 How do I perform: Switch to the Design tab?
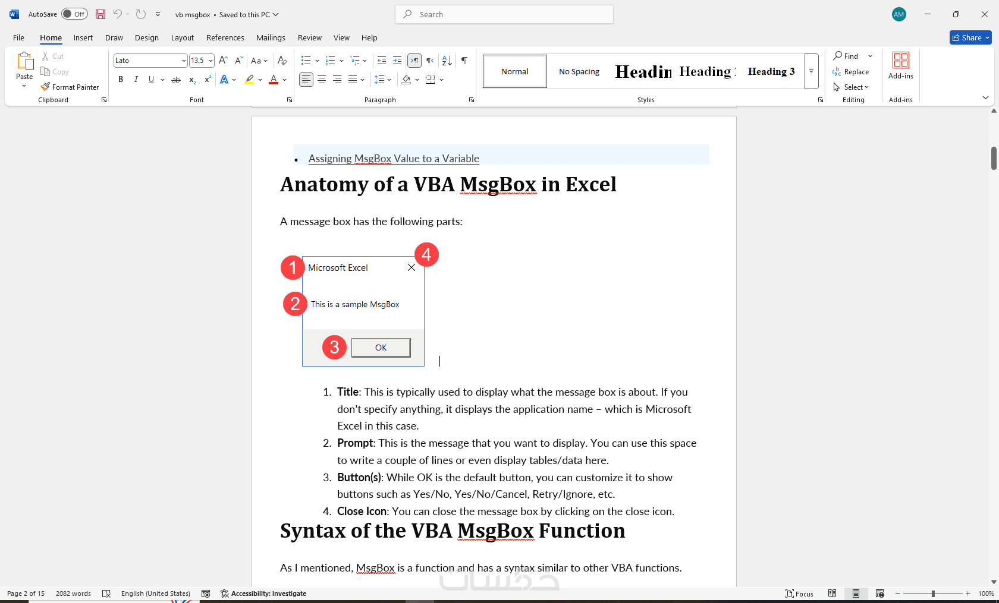(x=147, y=37)
